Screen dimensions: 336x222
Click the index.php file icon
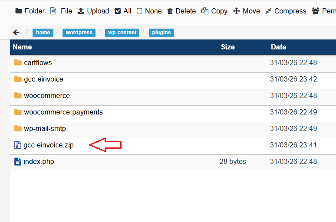pyautogui.click(x=18, y=162)
